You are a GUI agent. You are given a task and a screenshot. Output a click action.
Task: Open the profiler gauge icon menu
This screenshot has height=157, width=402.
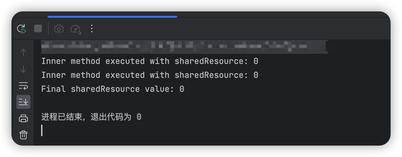point(76,29)
